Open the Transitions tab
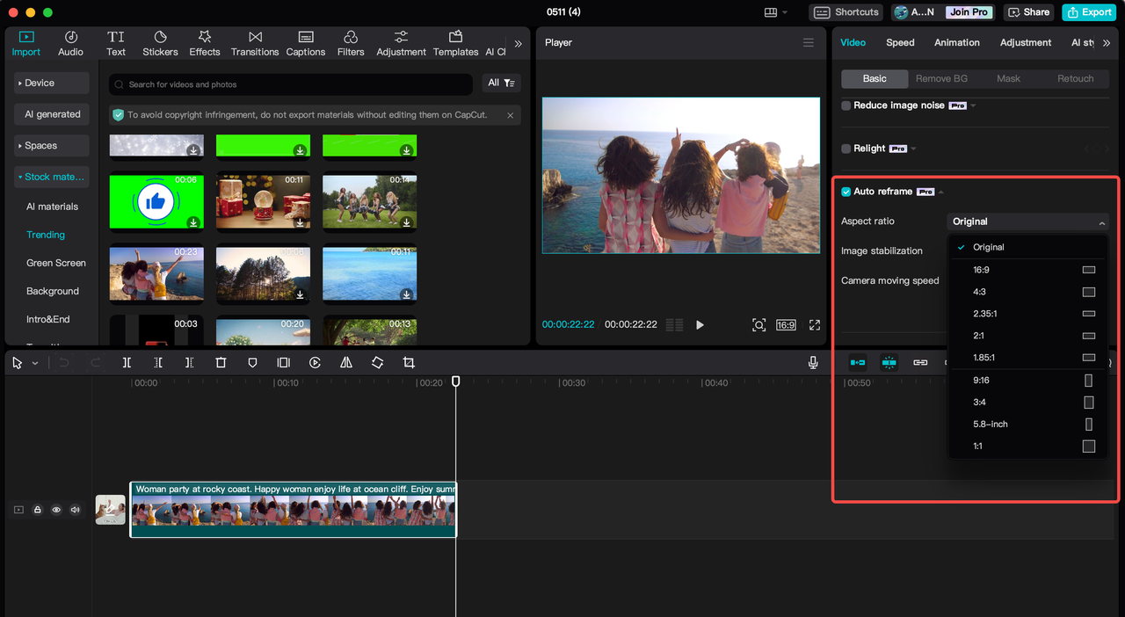1125x617 pixels. click(x=255, y=43)
